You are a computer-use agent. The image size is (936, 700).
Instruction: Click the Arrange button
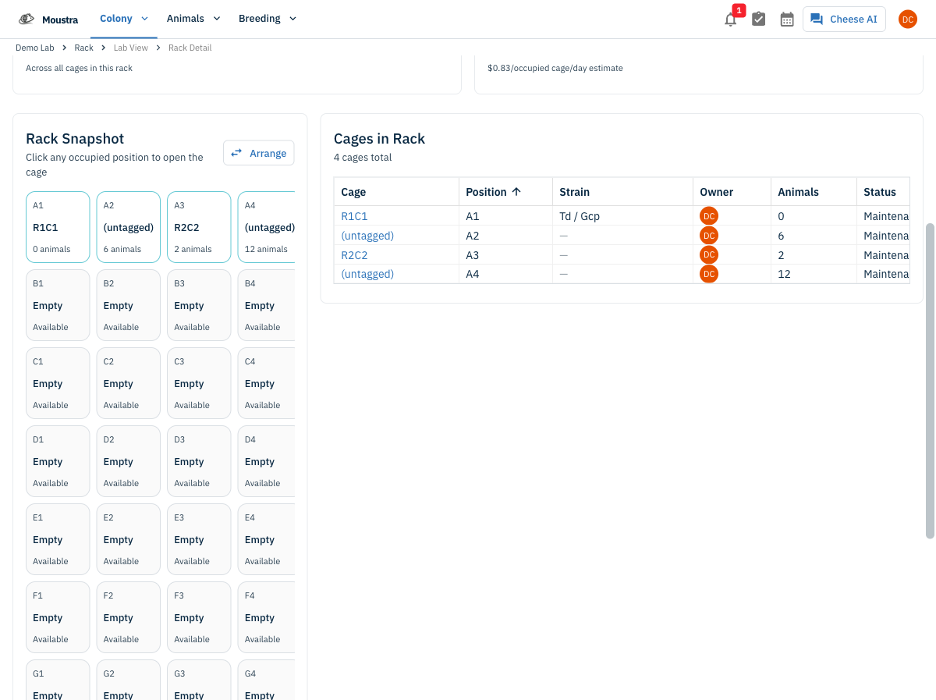[x=259, y=153]
